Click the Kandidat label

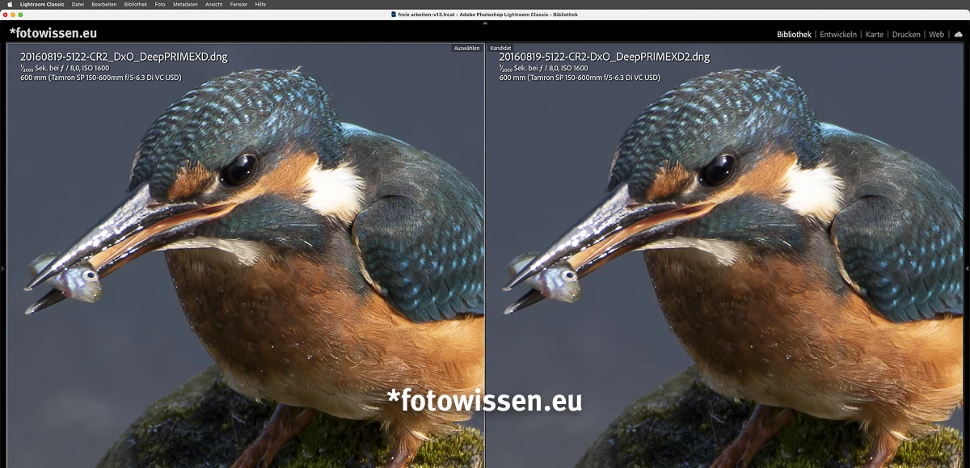click(500, 48)
